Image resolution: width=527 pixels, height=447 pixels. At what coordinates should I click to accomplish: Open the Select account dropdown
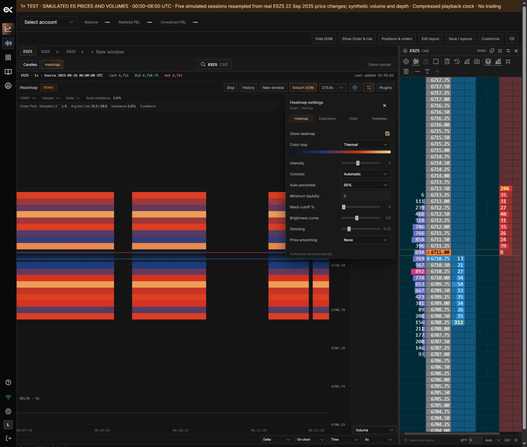[x=49, y=22]
